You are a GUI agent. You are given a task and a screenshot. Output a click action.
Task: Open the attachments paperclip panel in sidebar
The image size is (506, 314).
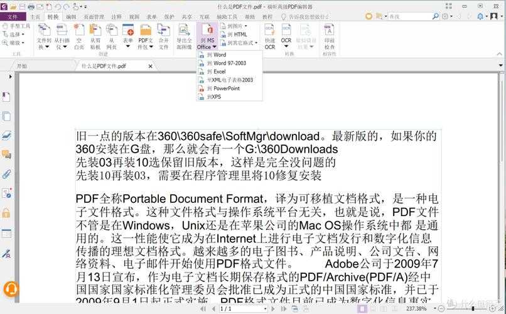click(x=6, y=174)
